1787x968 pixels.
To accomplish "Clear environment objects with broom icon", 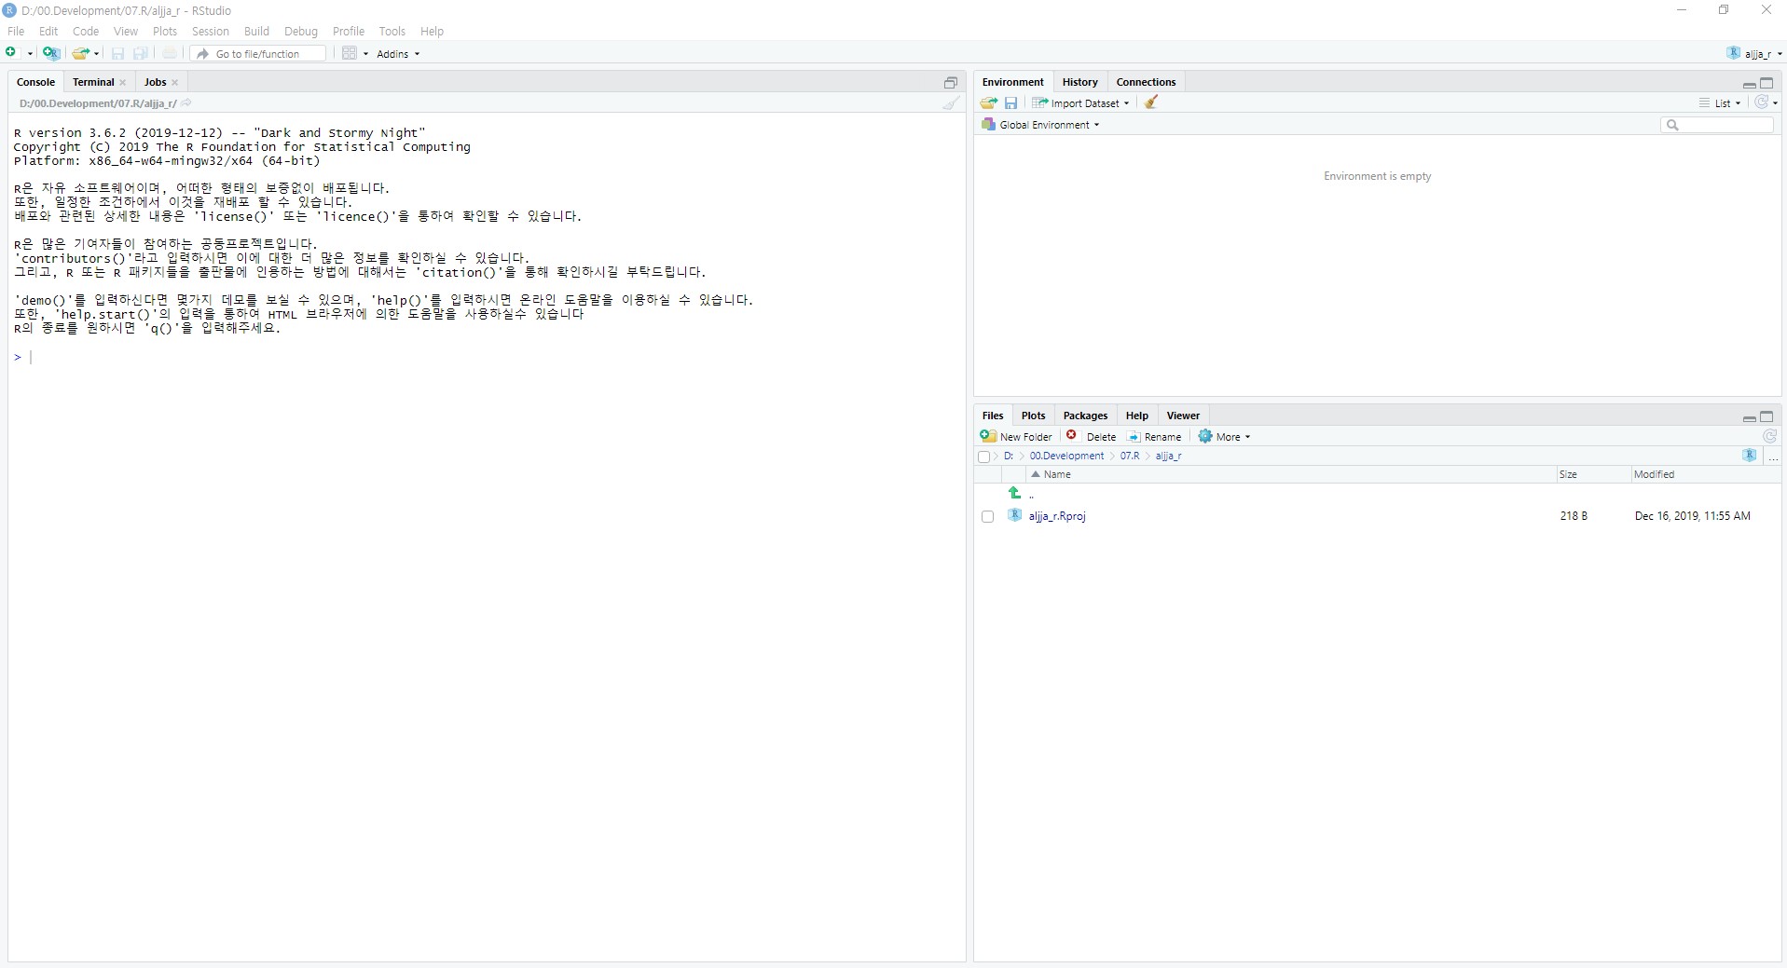I will [1151, 102].
